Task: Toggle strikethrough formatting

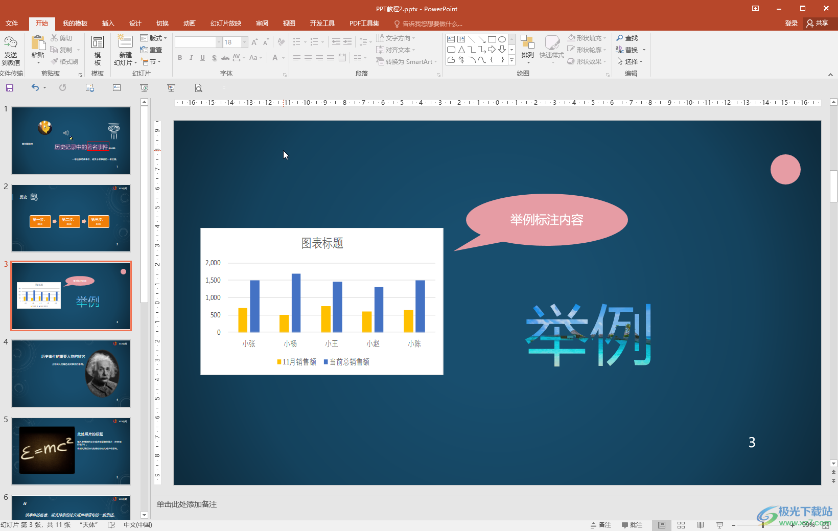Action: click(225, 58)
